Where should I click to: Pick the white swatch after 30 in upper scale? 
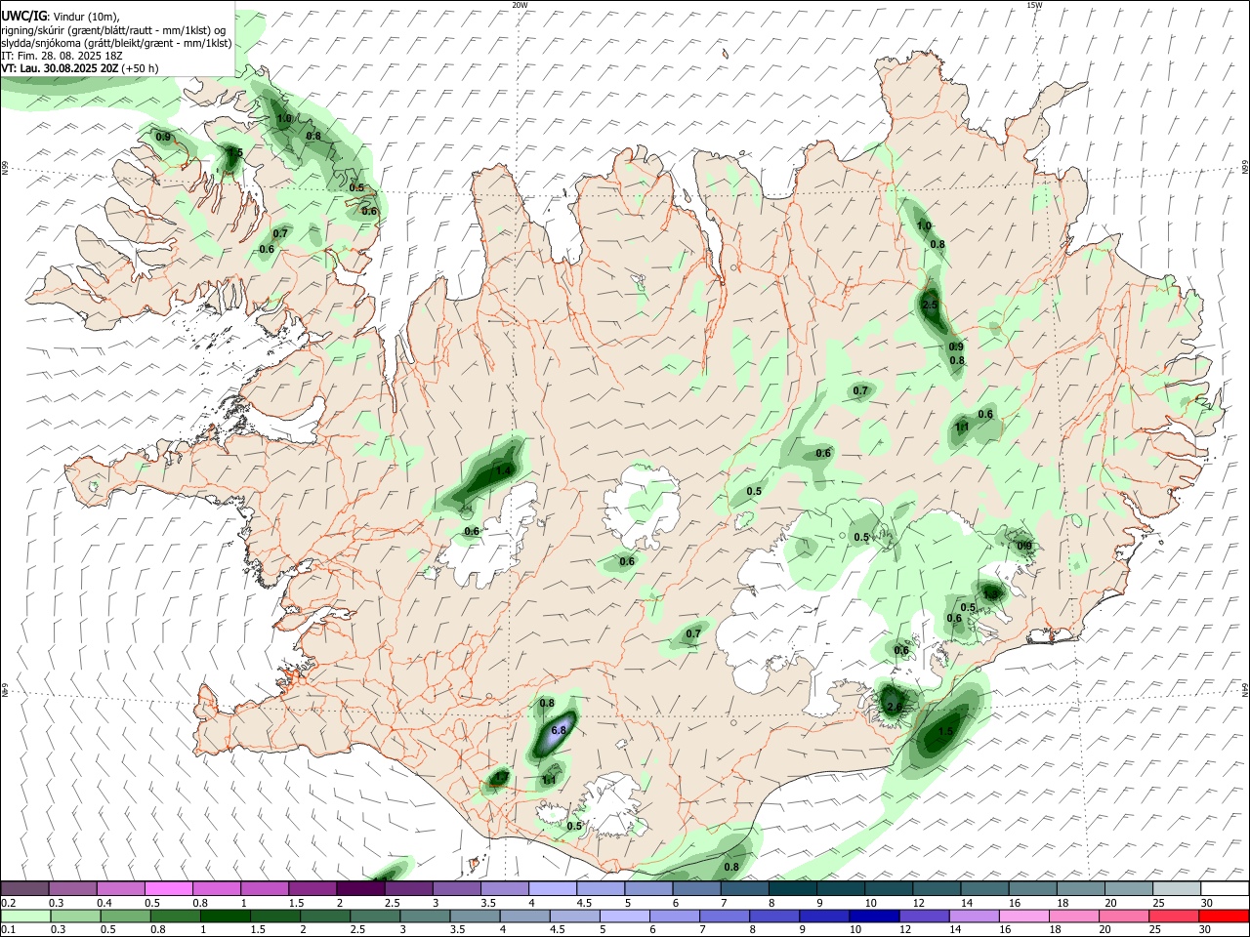(x=1225, y=888)
